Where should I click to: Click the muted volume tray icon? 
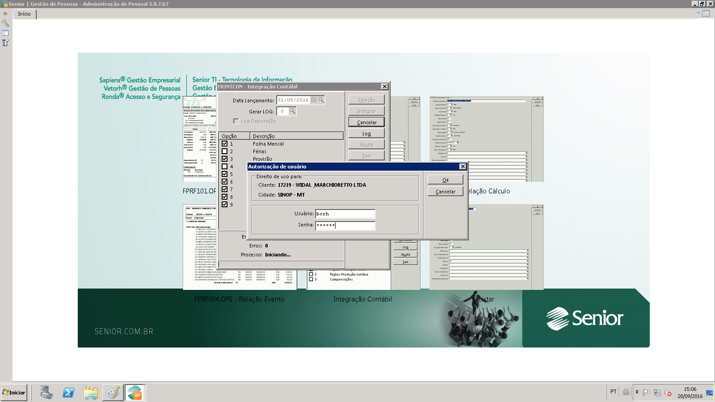pyautogui.click(x=668, y=393)
